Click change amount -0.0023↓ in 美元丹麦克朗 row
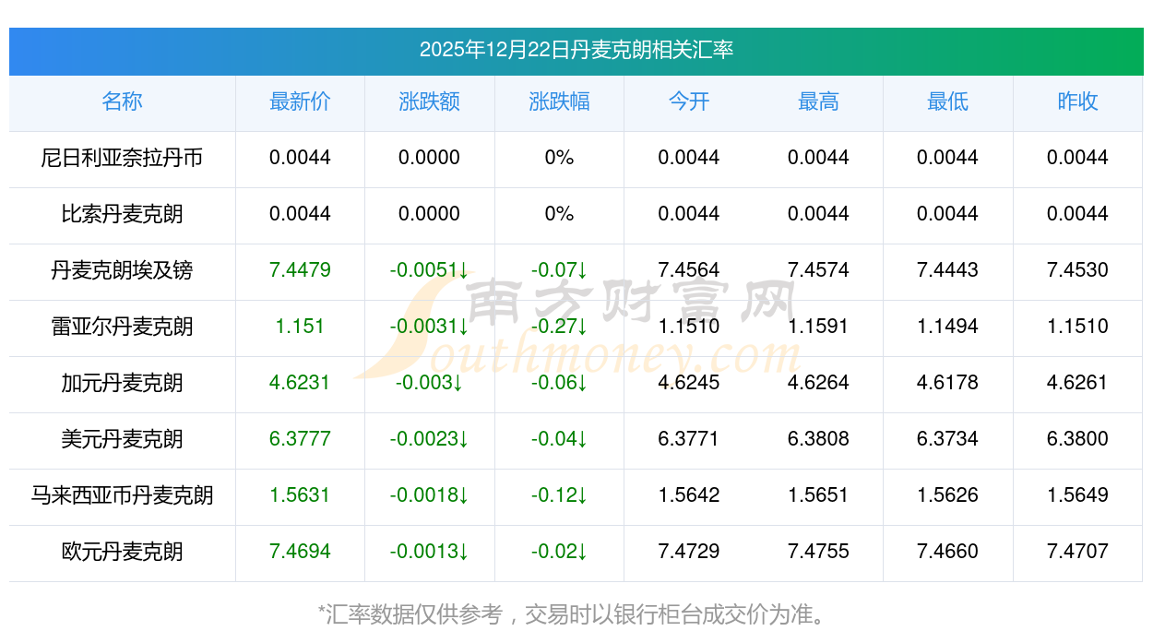 tap(429, 439)
